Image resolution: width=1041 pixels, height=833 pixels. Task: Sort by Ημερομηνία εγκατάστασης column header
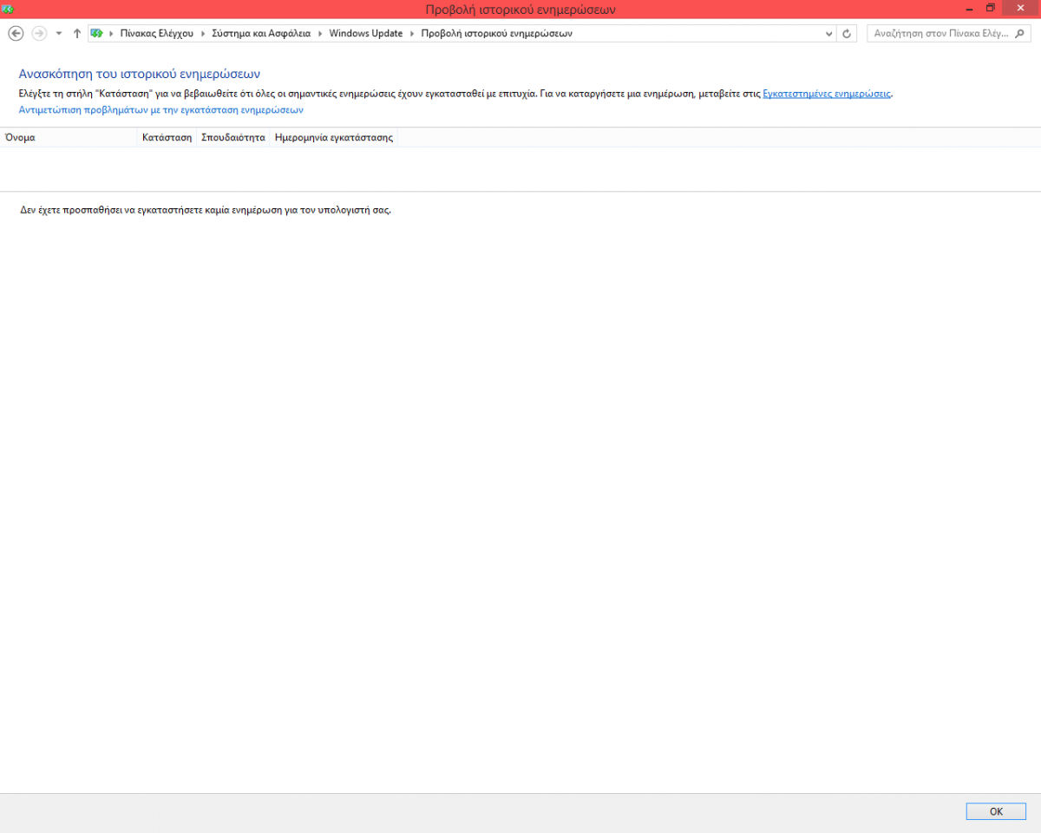pyautogui.click(x=334, y=137)
